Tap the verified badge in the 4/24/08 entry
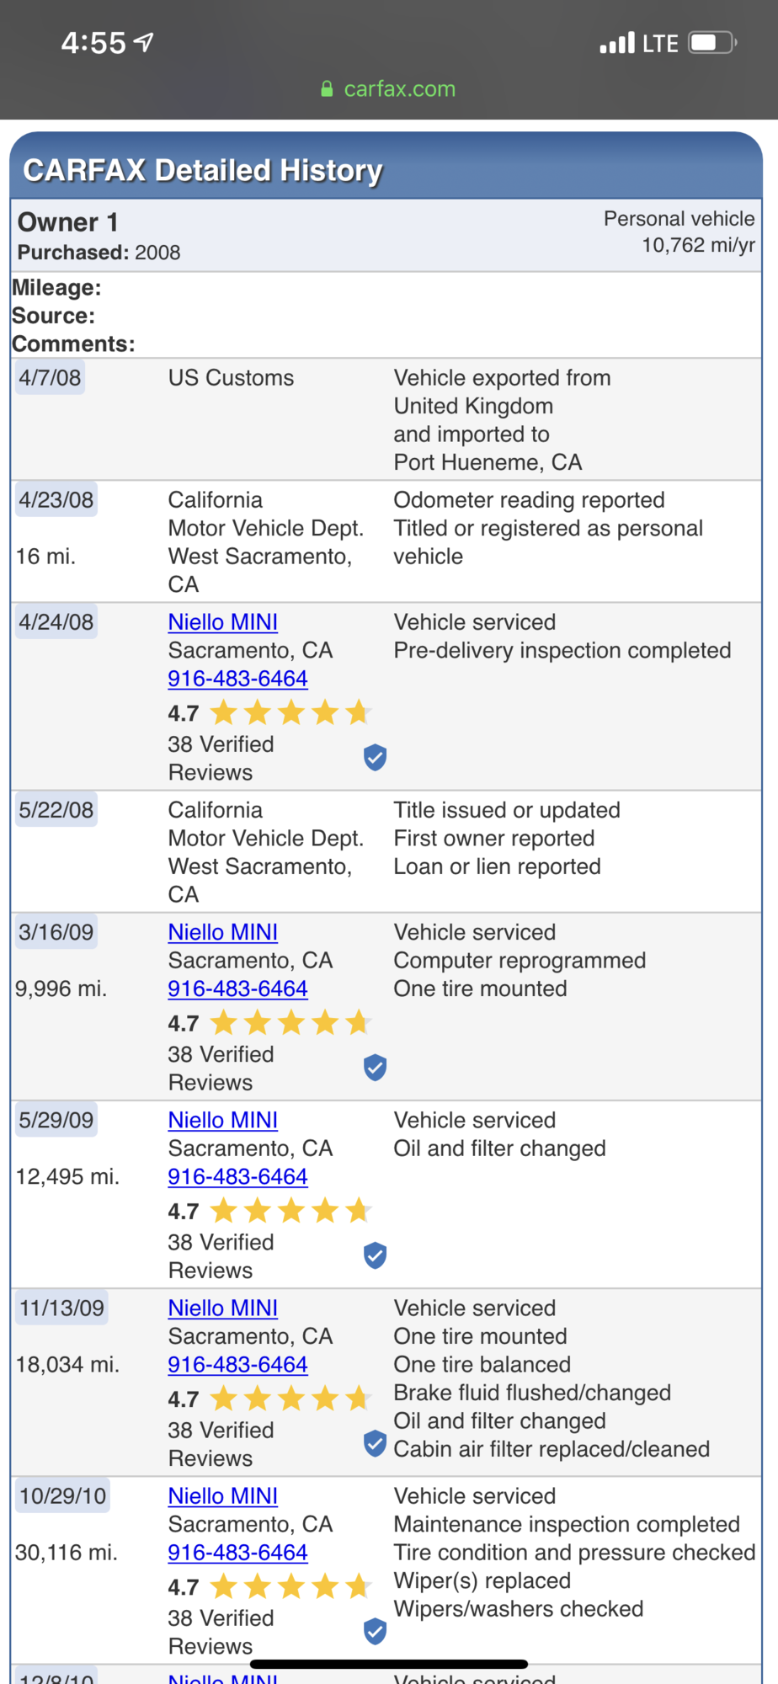The image size is (778, 1684). 375,758
